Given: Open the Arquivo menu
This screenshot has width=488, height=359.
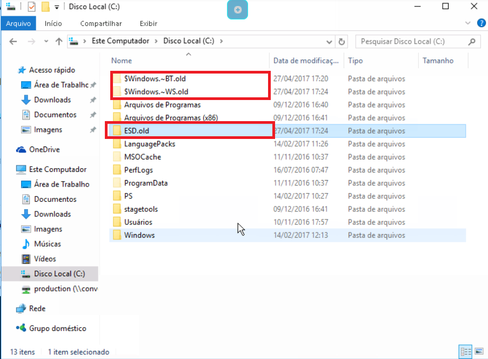Looking at the screenshot, I should (18, 23).
